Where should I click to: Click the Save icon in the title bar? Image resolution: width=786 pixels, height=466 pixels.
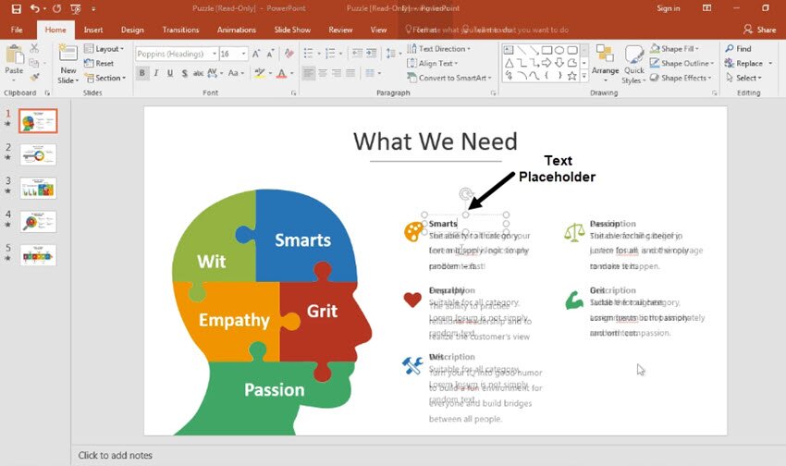(x=16, y=8)
